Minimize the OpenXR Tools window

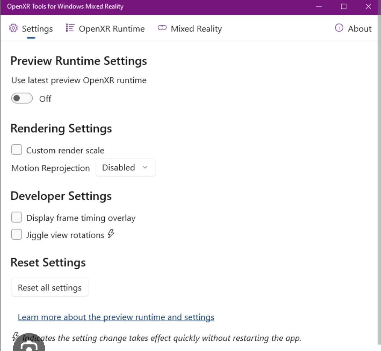pos(319,7)
